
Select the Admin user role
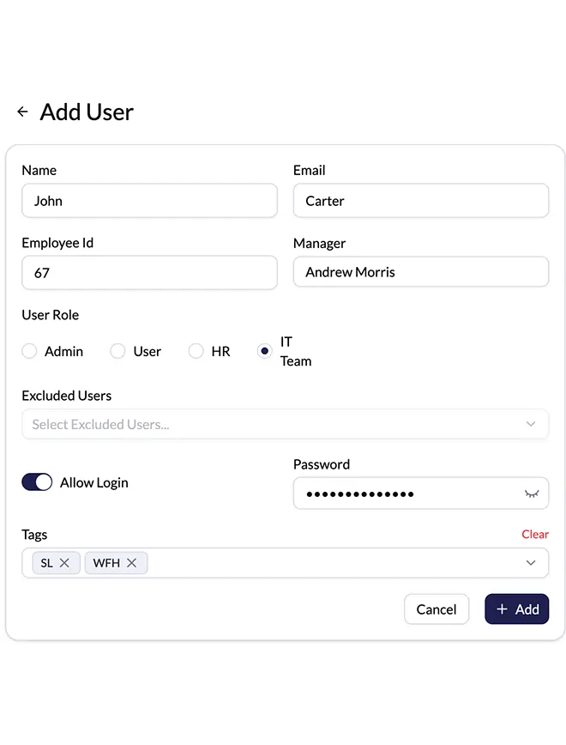click(x=30, y=351)
